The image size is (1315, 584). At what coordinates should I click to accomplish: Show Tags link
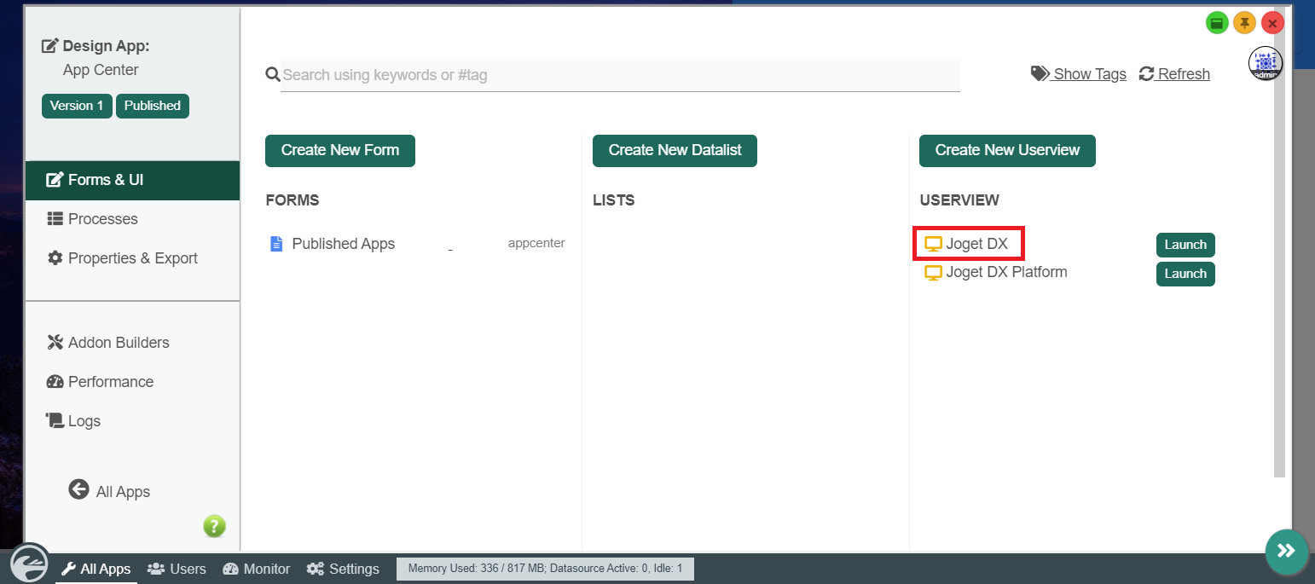tap(1079, 74)
